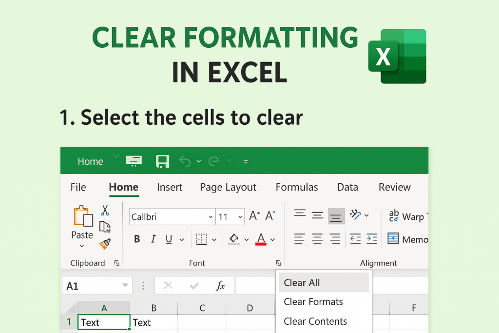Toggle Italic formatting
The height and width of the screenshot is (333, 499).
pyautogui.click(x=153, y=239)
